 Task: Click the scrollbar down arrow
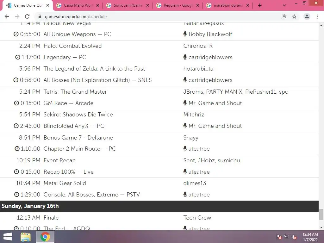[321, 227]
